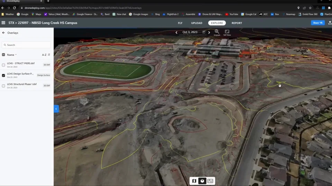The width and height of the screenshot is (332, 186).
Task: Open the Google Finance bookmark
Action: tap(85, 14)
